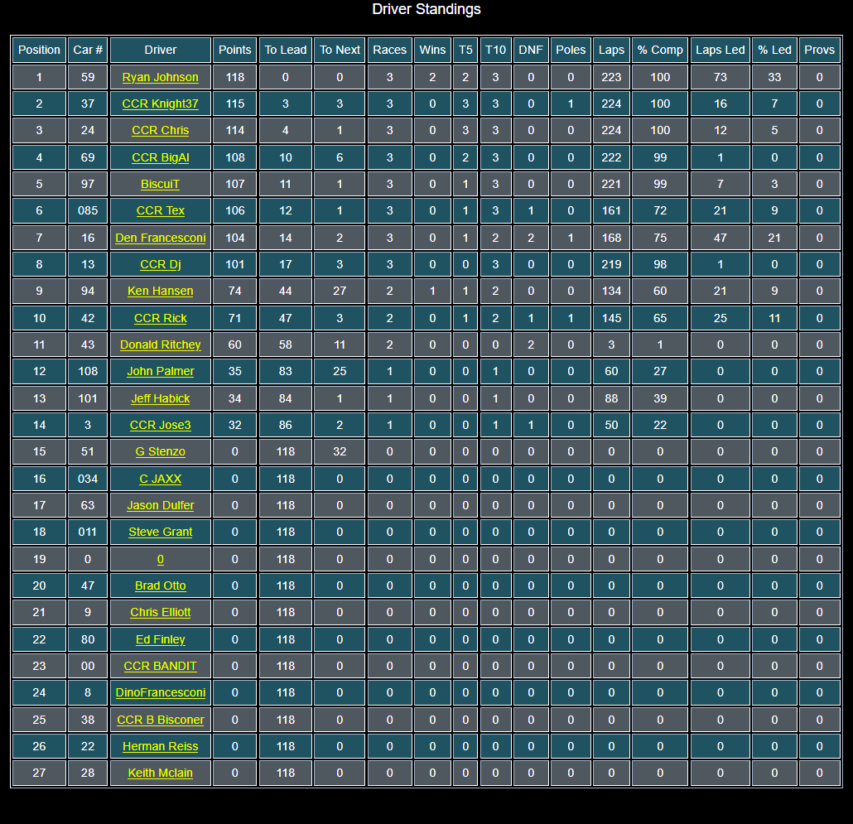This screenshot has width=853, height=824.
Task: Open CCR Knight37 driver link
Action: pos(160,104)
